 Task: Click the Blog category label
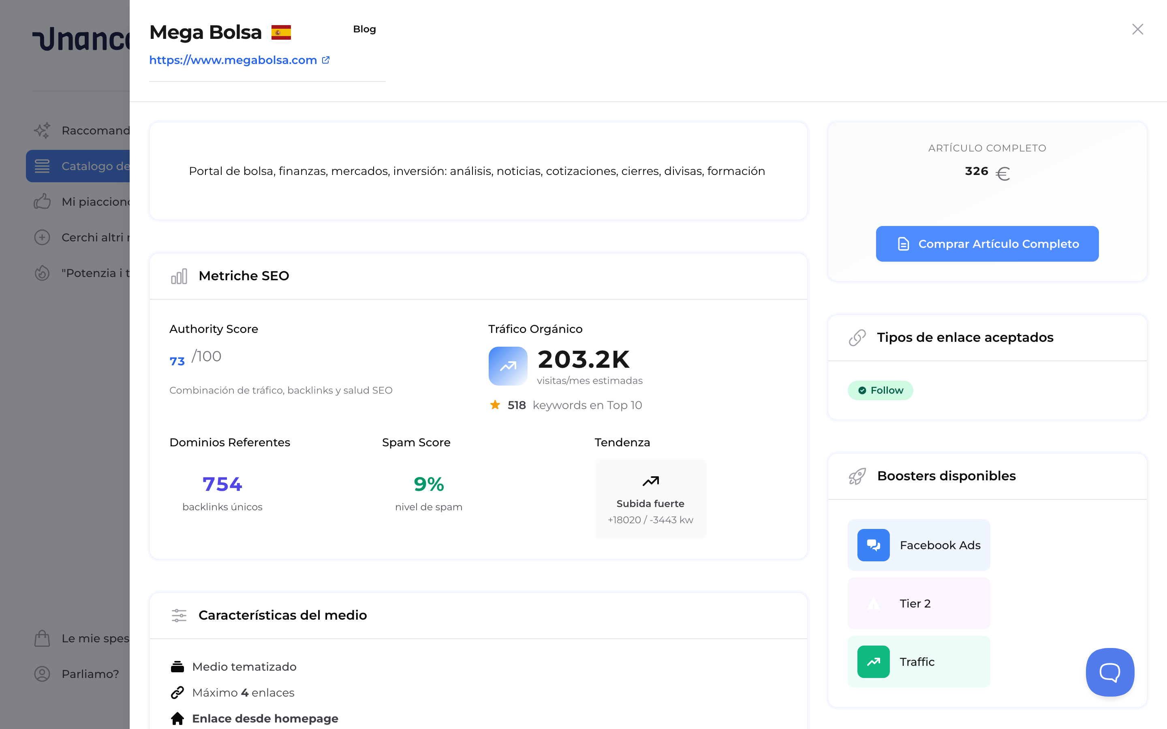pos(364,30)
